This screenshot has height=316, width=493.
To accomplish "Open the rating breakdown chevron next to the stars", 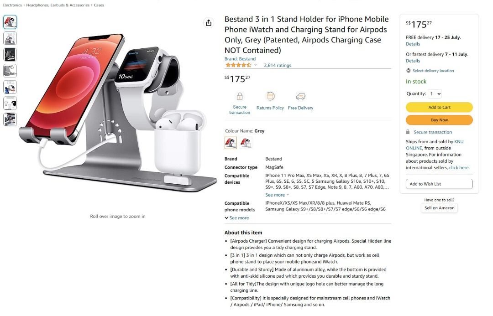I will [255, 65].
